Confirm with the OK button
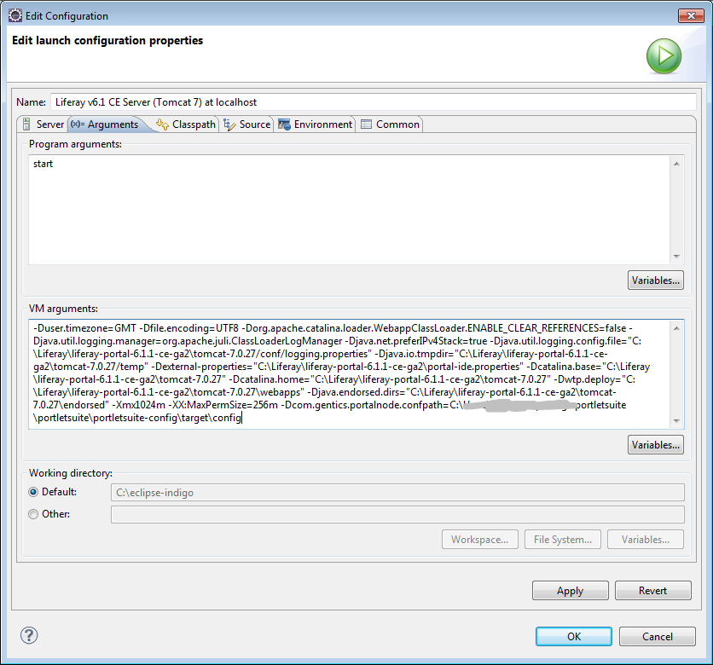Image resolution: width=713 pixels, height=665 pixels. [x=574, y=636]
